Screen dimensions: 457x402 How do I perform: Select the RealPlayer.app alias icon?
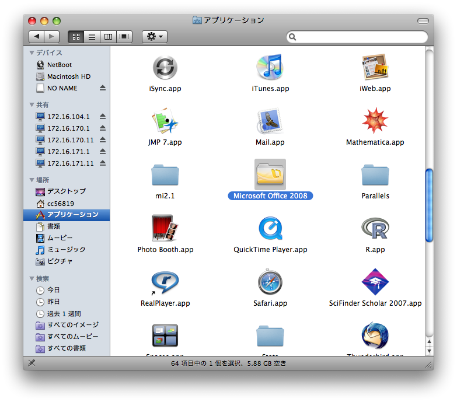pos(165,282)
